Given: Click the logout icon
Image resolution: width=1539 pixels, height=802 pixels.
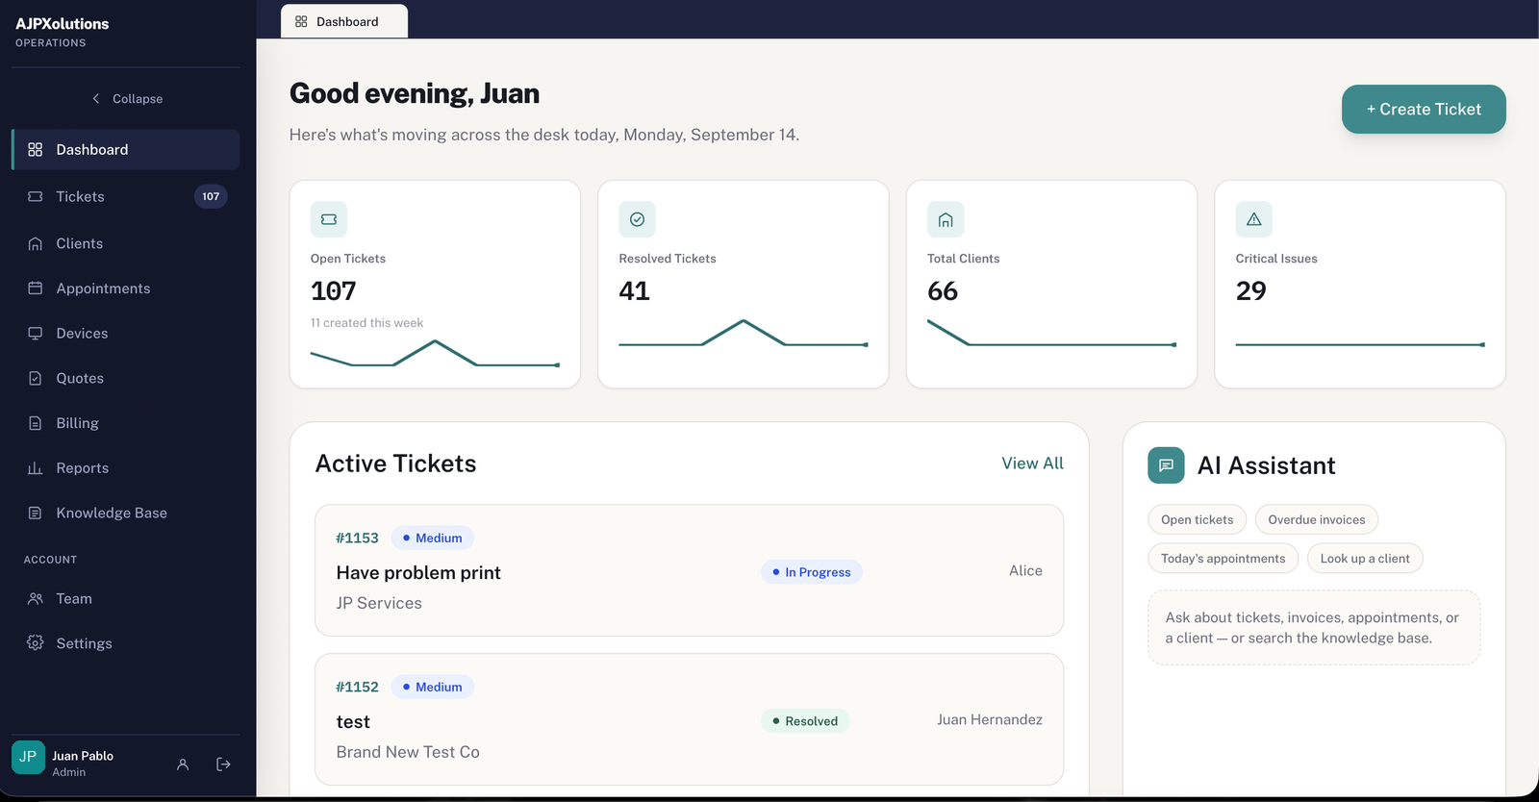Looking at the screenshot, I should tap(224, 764).
